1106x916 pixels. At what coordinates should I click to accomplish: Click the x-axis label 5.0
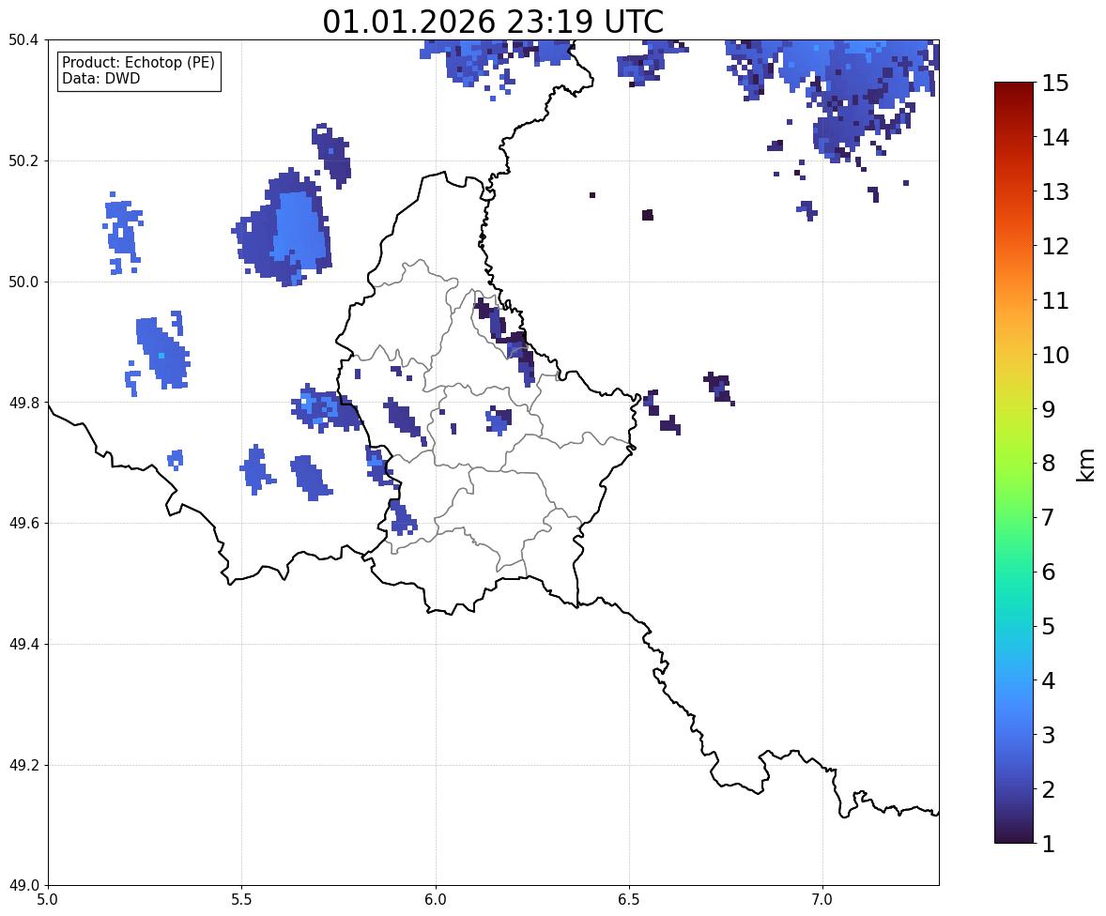[x=48, y=900]
